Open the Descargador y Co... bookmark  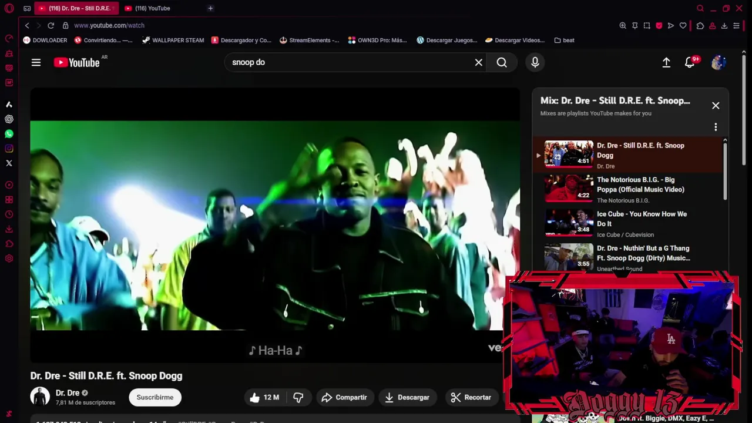tap(241, 40)
